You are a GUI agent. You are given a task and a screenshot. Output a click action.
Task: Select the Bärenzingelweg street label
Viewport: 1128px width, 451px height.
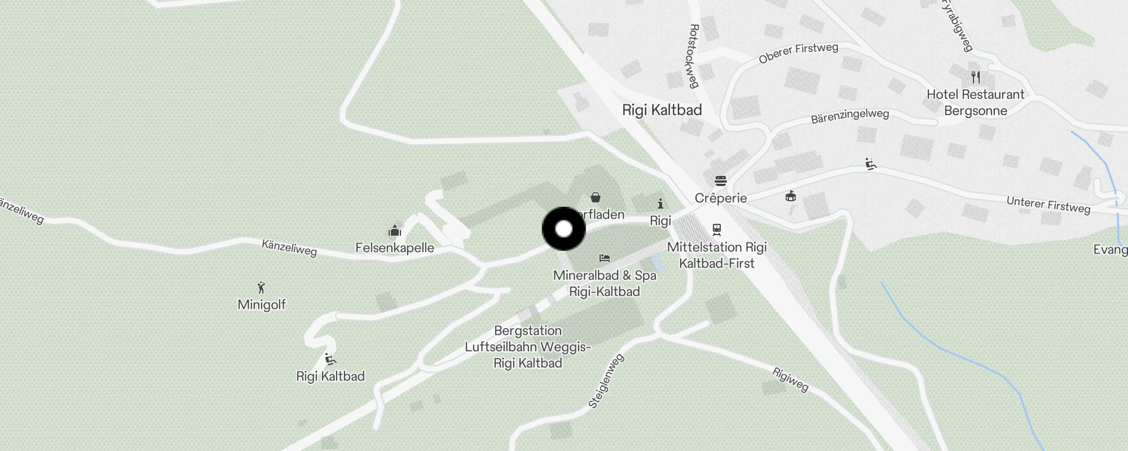(850, 116)
